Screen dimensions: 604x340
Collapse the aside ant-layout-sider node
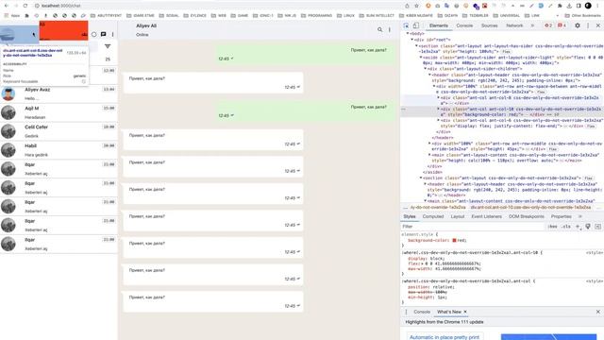421,57
